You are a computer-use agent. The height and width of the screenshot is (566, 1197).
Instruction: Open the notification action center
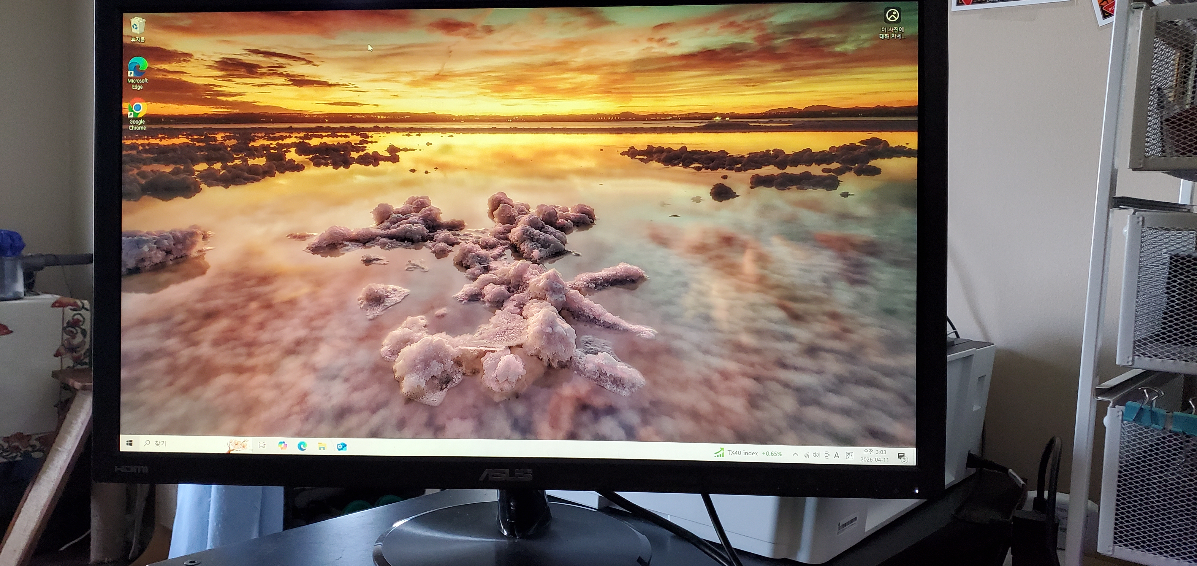pos(902,457)
